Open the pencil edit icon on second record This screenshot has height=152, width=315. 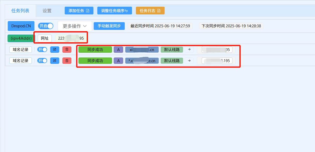click(x=55, y=61)
